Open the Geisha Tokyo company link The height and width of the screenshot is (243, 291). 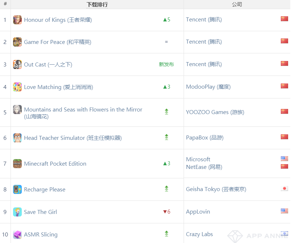coord(216,189)
